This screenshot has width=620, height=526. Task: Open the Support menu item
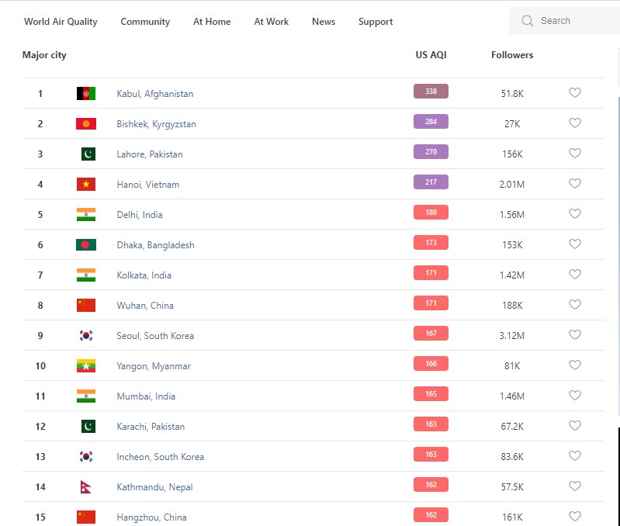376,22
